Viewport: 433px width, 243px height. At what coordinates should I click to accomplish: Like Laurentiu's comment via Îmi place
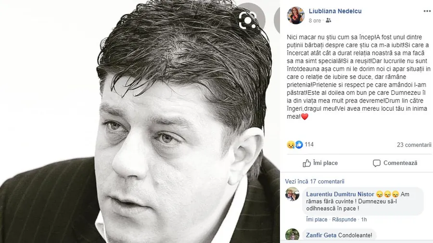click(317, 219)
